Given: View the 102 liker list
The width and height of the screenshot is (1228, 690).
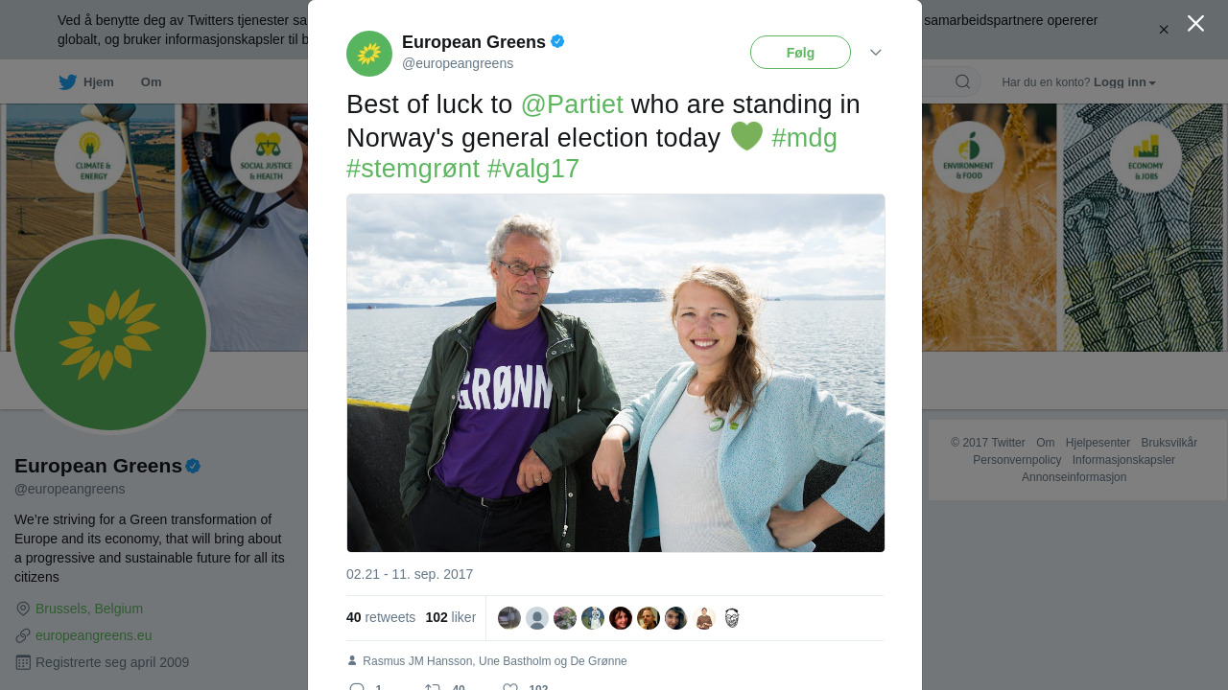Looking at the screenshot, I should tap(450, 617).
